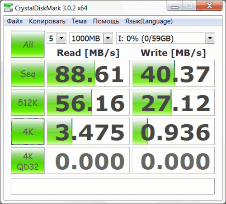Open the Файл menu
Image resolution: width=226 pixels, height=204 pixels.
pyautogui.click(x=15, y=21)
